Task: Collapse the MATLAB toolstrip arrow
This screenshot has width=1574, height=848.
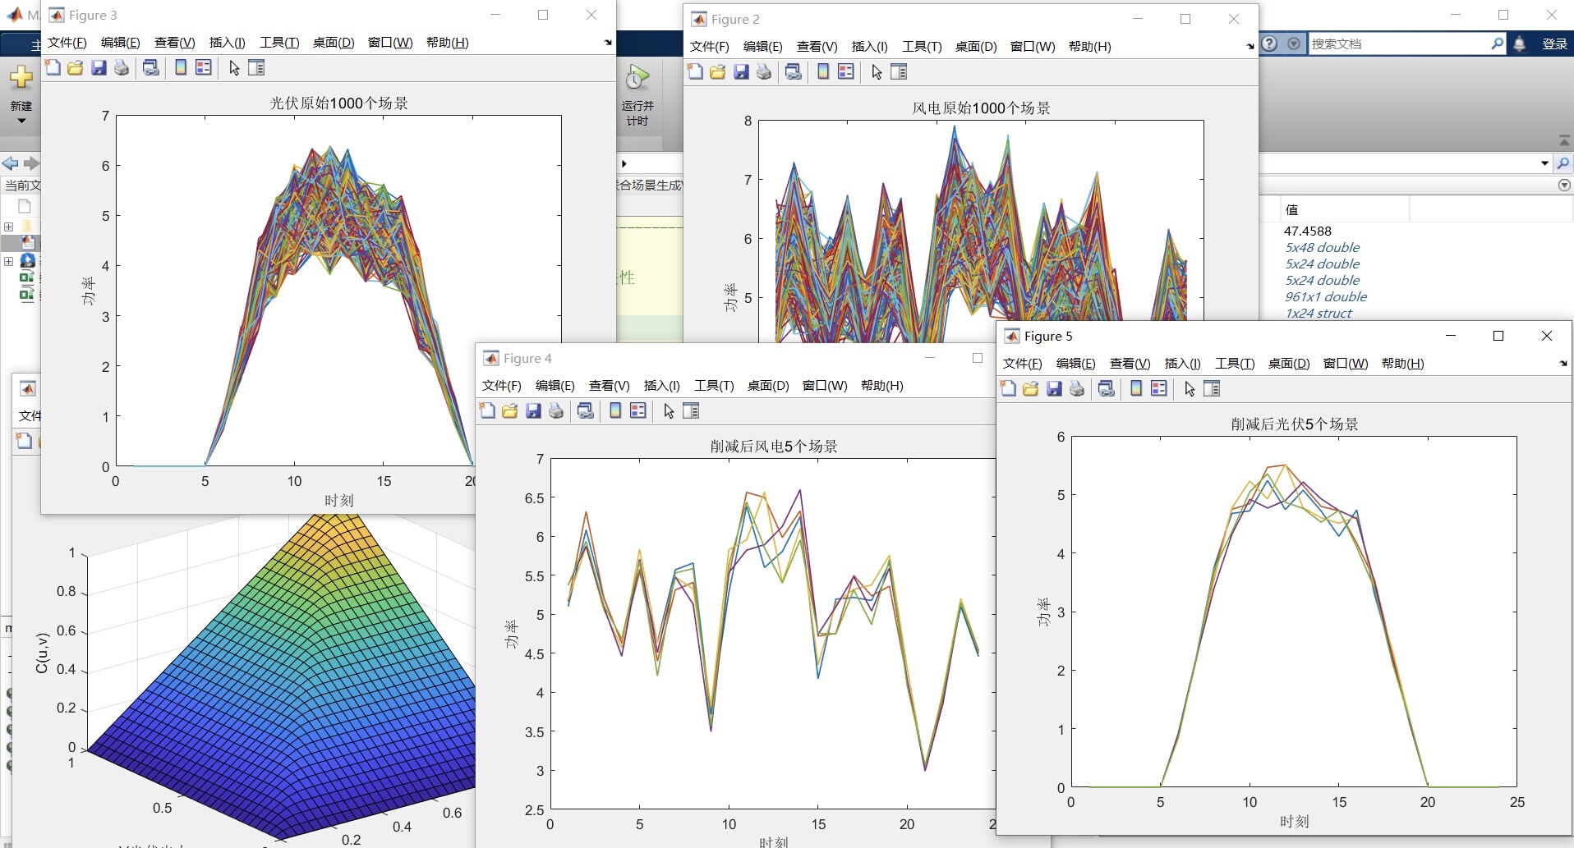Action: point(1564,141)
